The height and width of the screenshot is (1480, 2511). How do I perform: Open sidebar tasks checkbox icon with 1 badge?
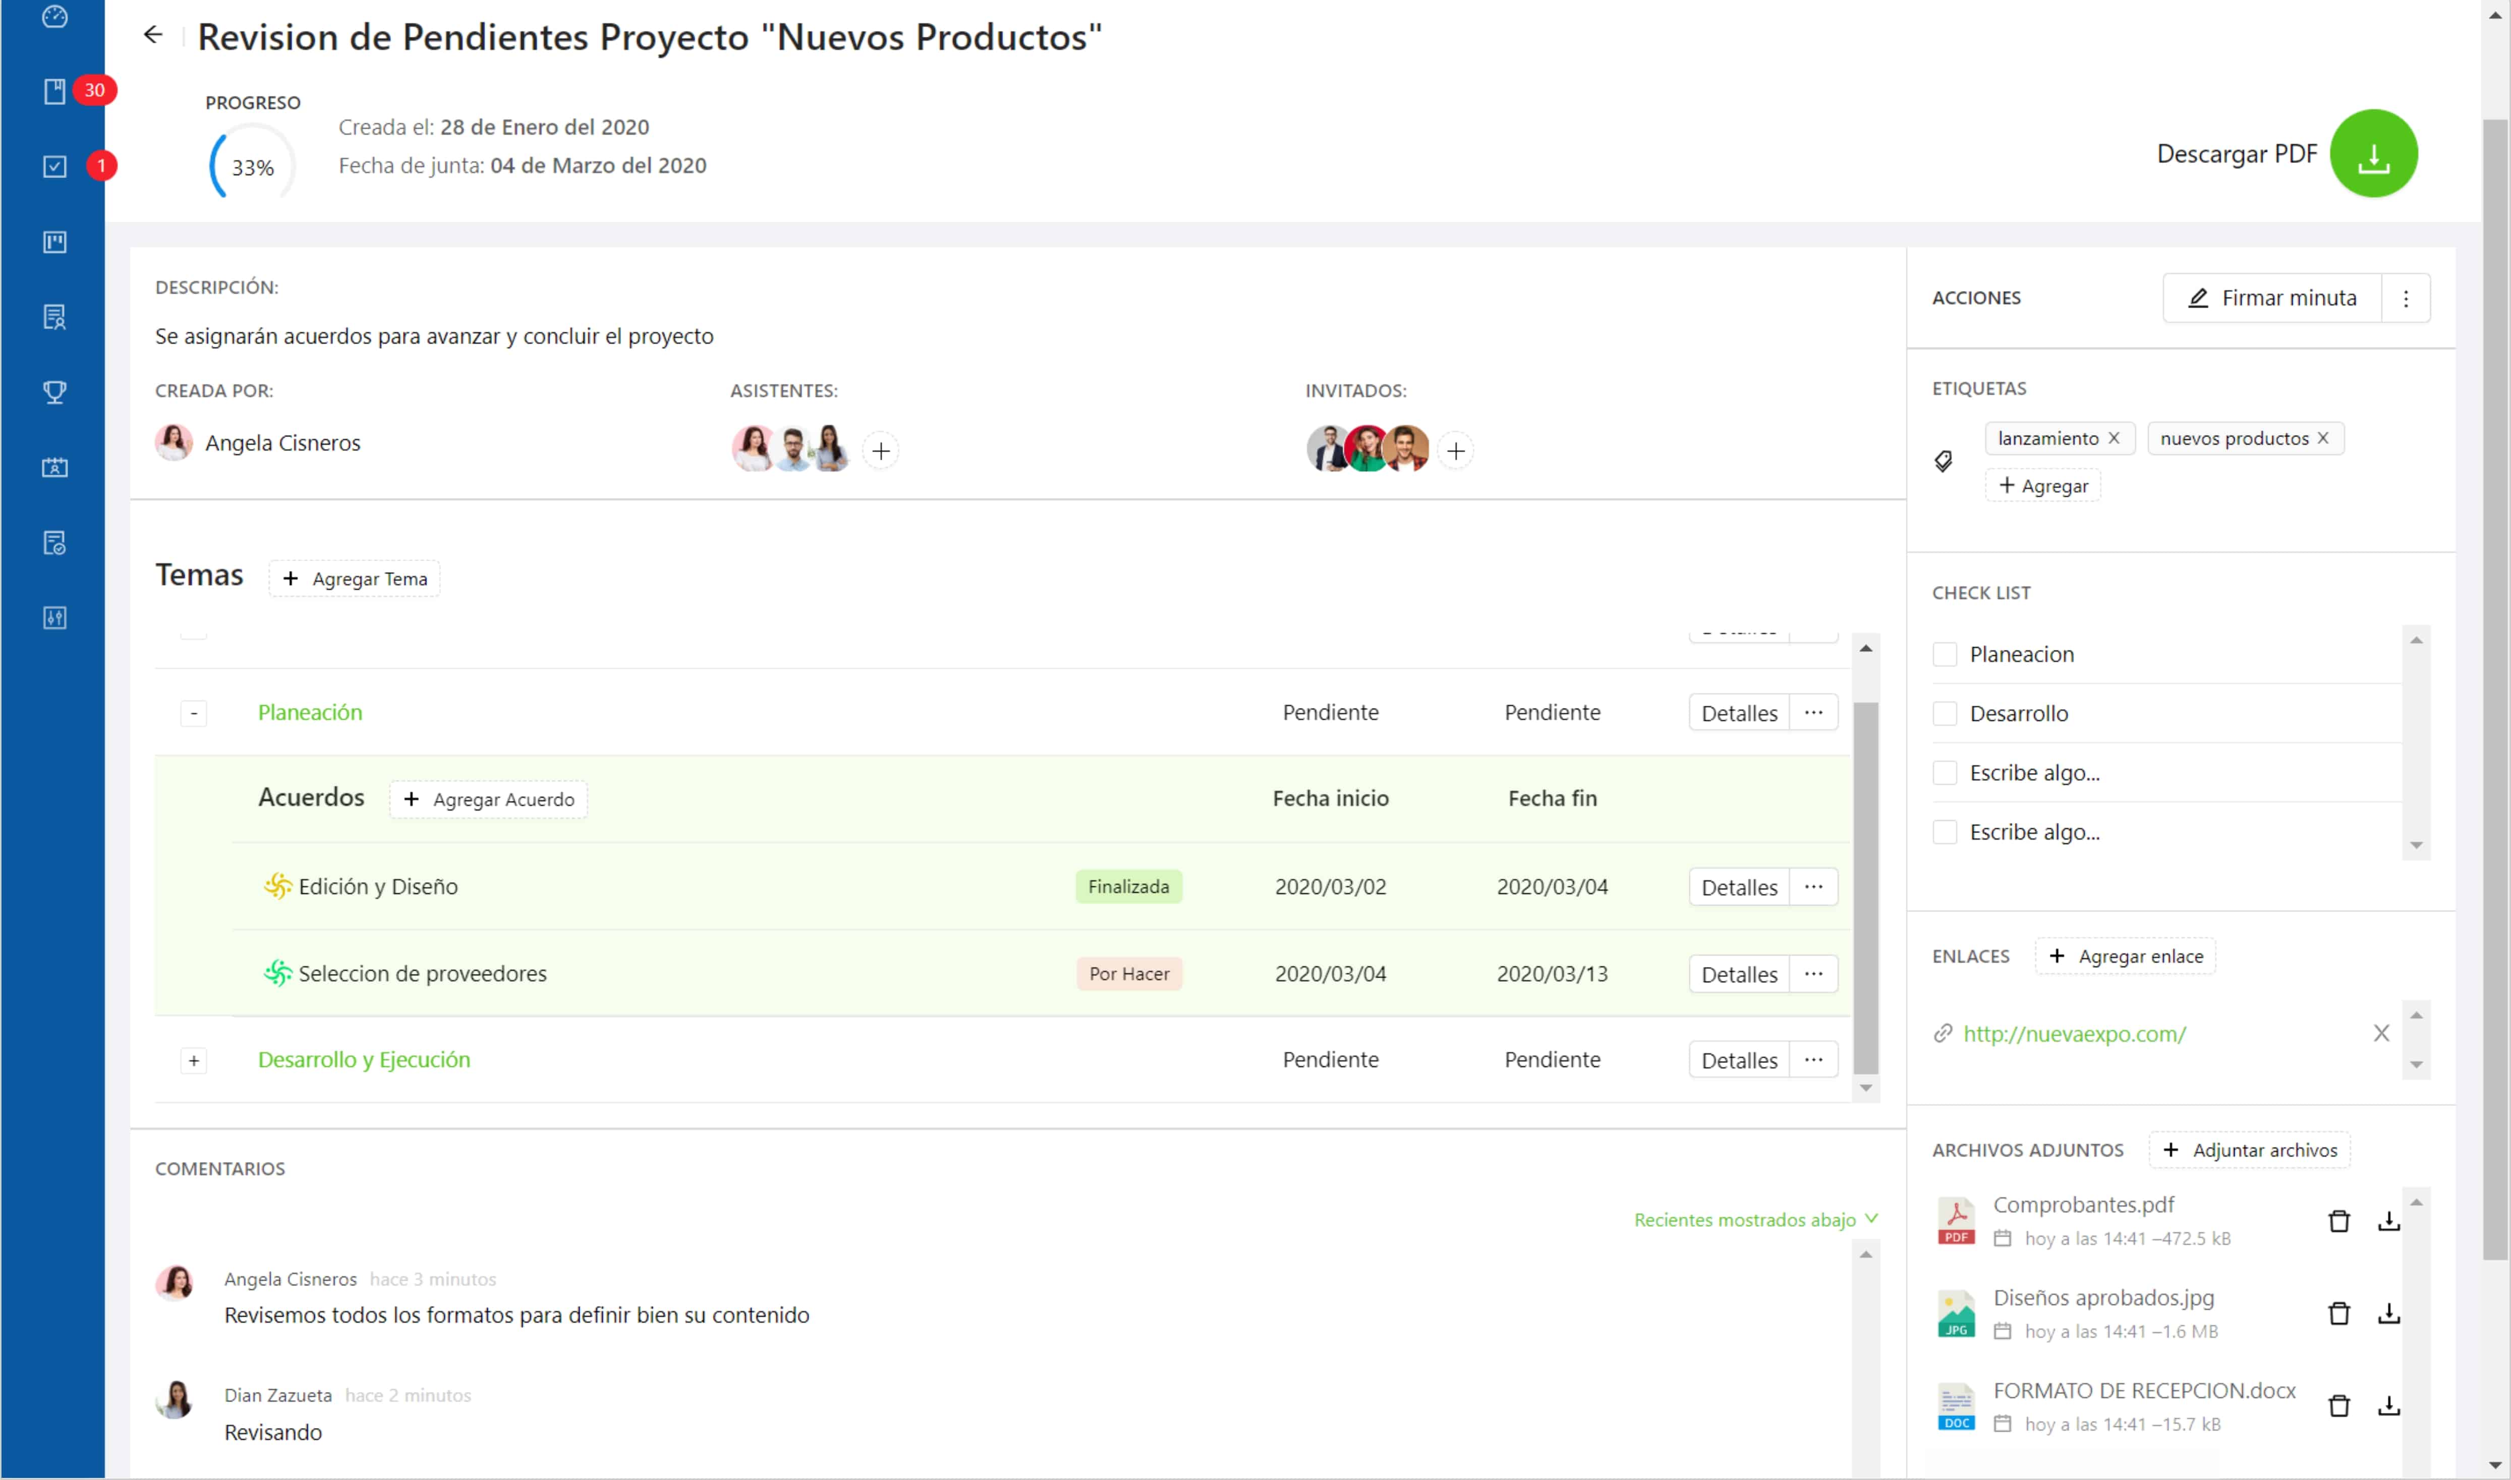click(55, 166)
